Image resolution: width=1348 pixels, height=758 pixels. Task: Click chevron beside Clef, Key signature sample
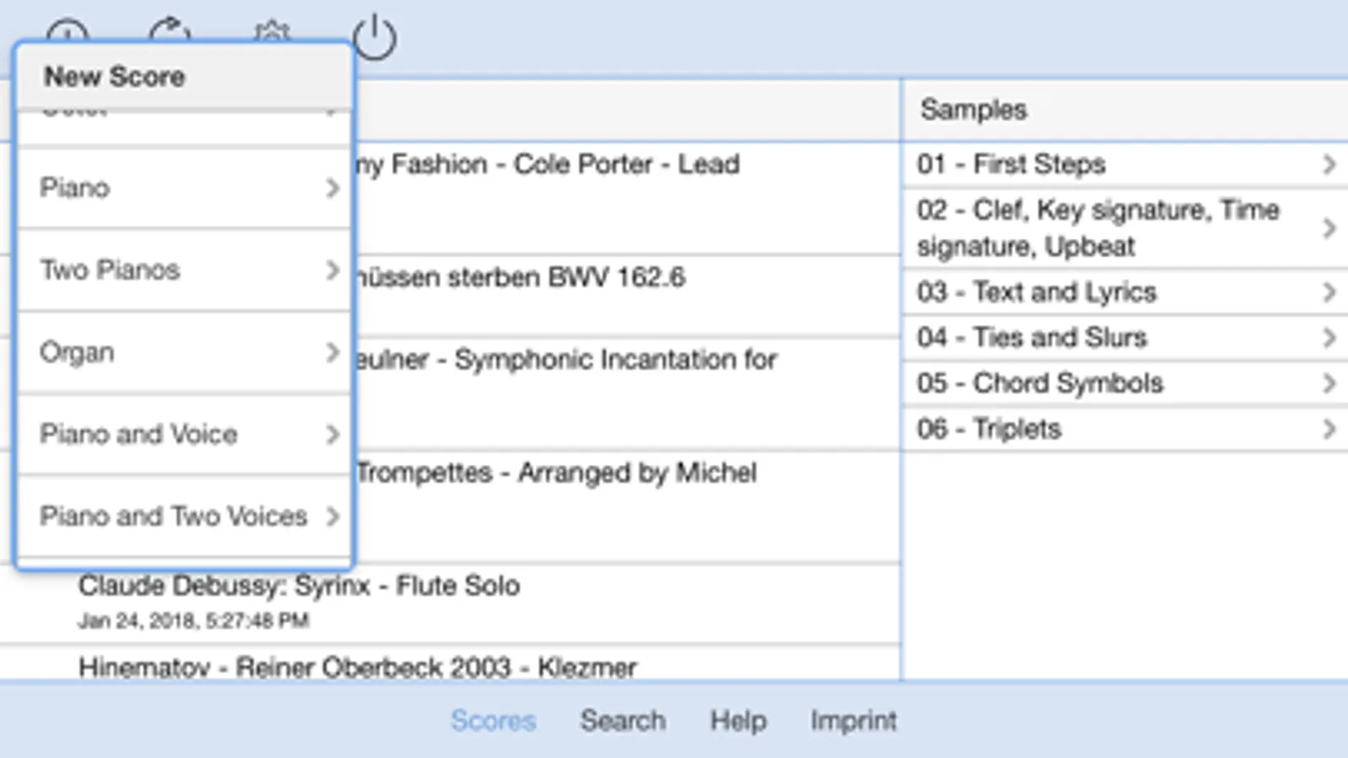[1329, 228]
